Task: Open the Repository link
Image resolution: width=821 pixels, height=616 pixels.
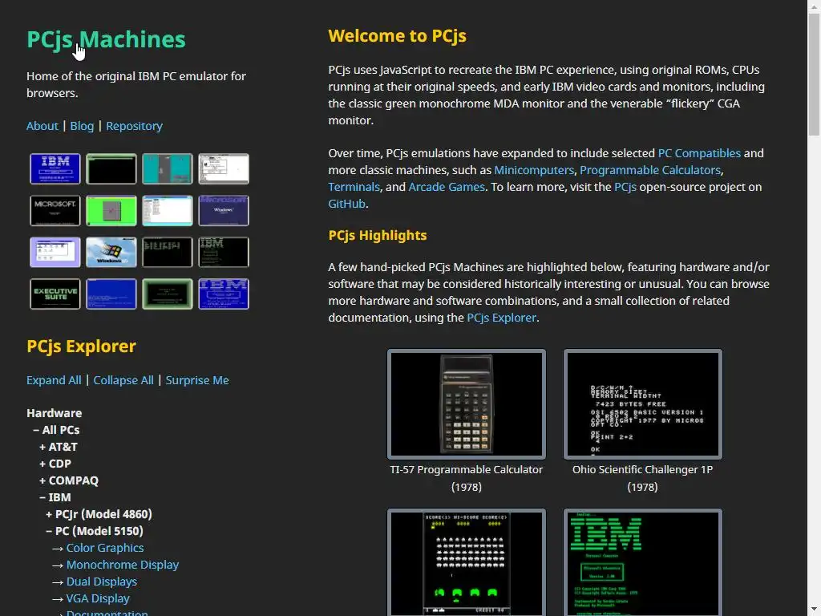Action: (x=134, y=126)
